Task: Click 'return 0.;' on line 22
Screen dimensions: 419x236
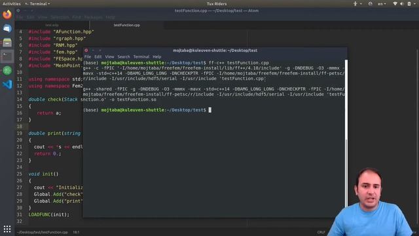Action: (48, 153)
